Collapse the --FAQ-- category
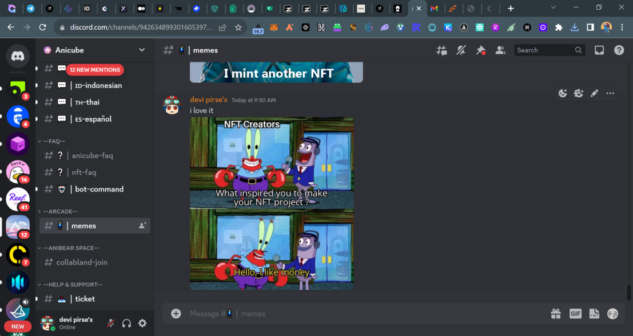The width and height of the screenshot is (633, 336). click(53, 141)
